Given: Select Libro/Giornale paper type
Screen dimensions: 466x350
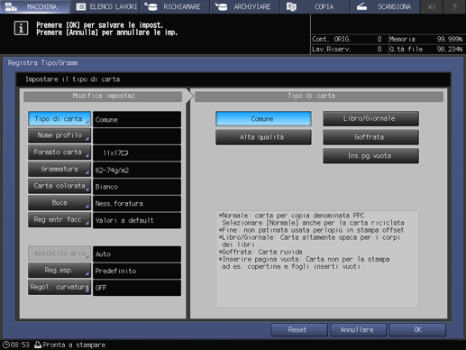Looking at the screenshot, I should coord(370,119).
